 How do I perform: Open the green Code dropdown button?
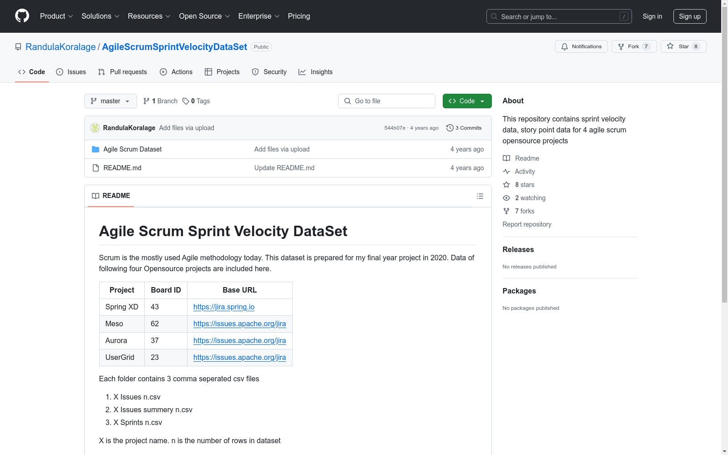tap(467, 101)
